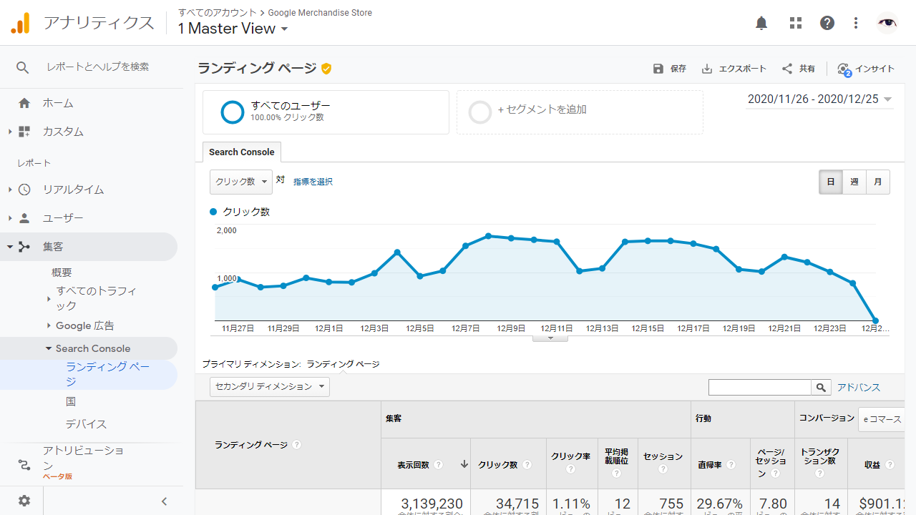This screenshot has width=916, height=515.
Task: Click the Attribution beta icon
Action: (x=24, y=466)
